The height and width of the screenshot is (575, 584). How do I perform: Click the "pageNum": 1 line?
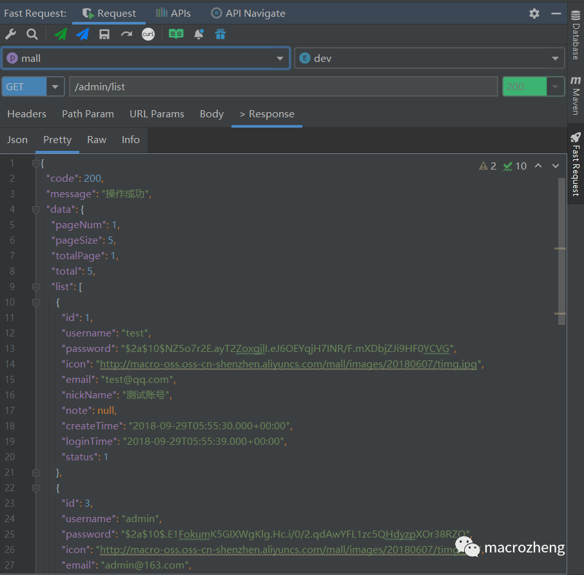tap(86, 225)
